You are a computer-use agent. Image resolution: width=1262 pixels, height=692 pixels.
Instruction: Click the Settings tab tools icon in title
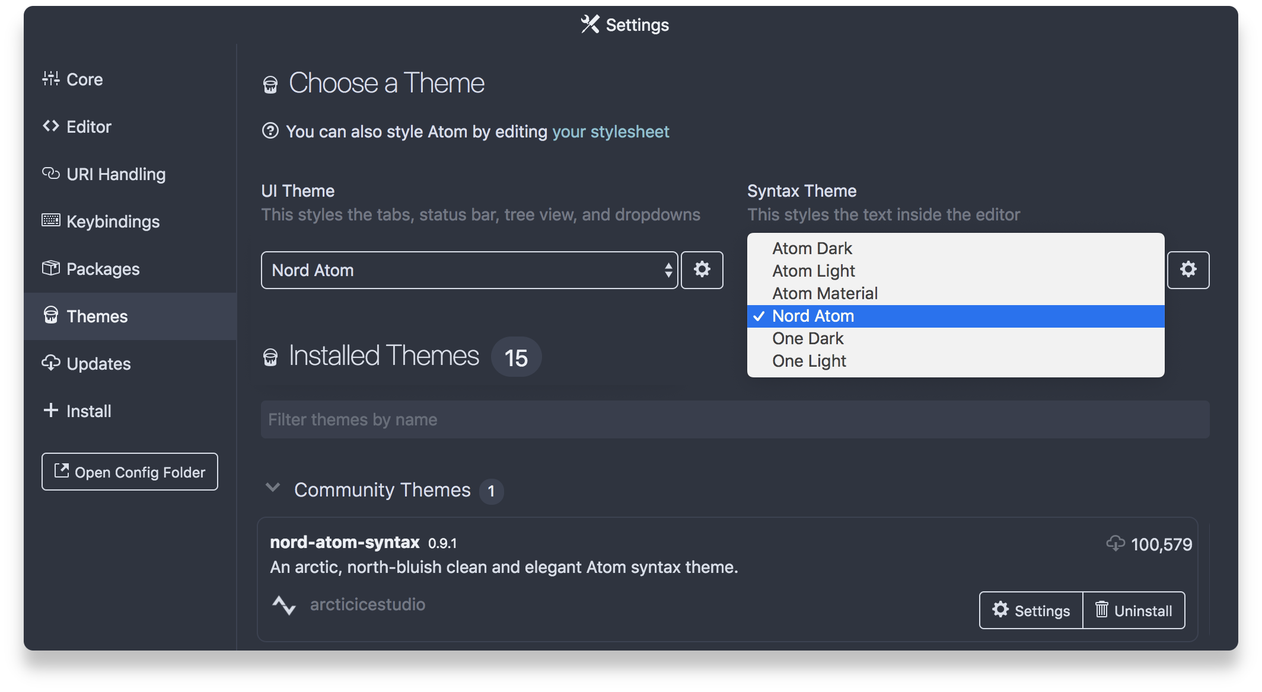tap(589, 24)
